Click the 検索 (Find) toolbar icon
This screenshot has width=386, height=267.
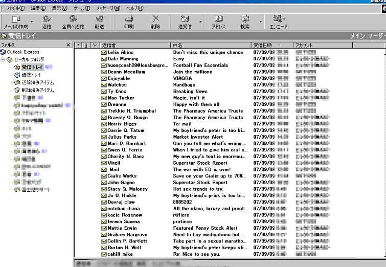[245, 21]
